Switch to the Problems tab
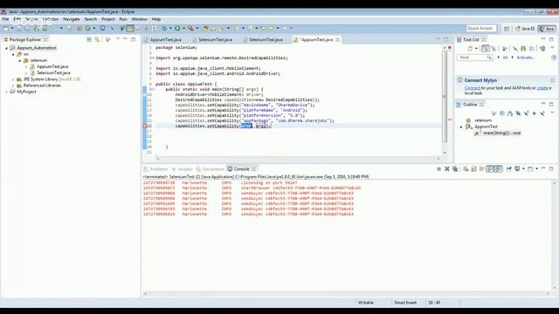Viewport: 559px width, 314px height. (155, 169)
